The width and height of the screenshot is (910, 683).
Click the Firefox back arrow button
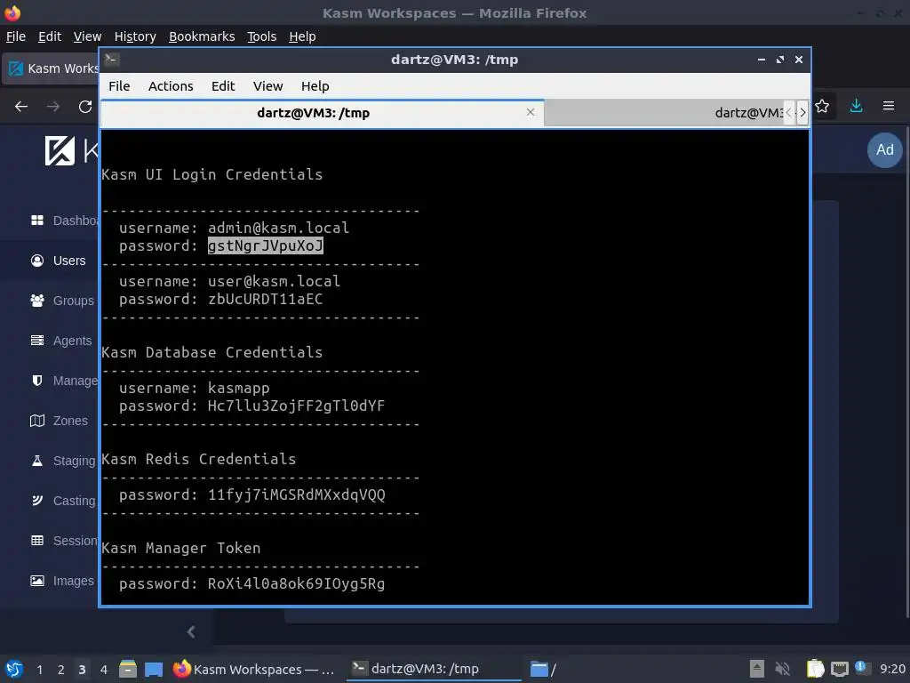21,107
